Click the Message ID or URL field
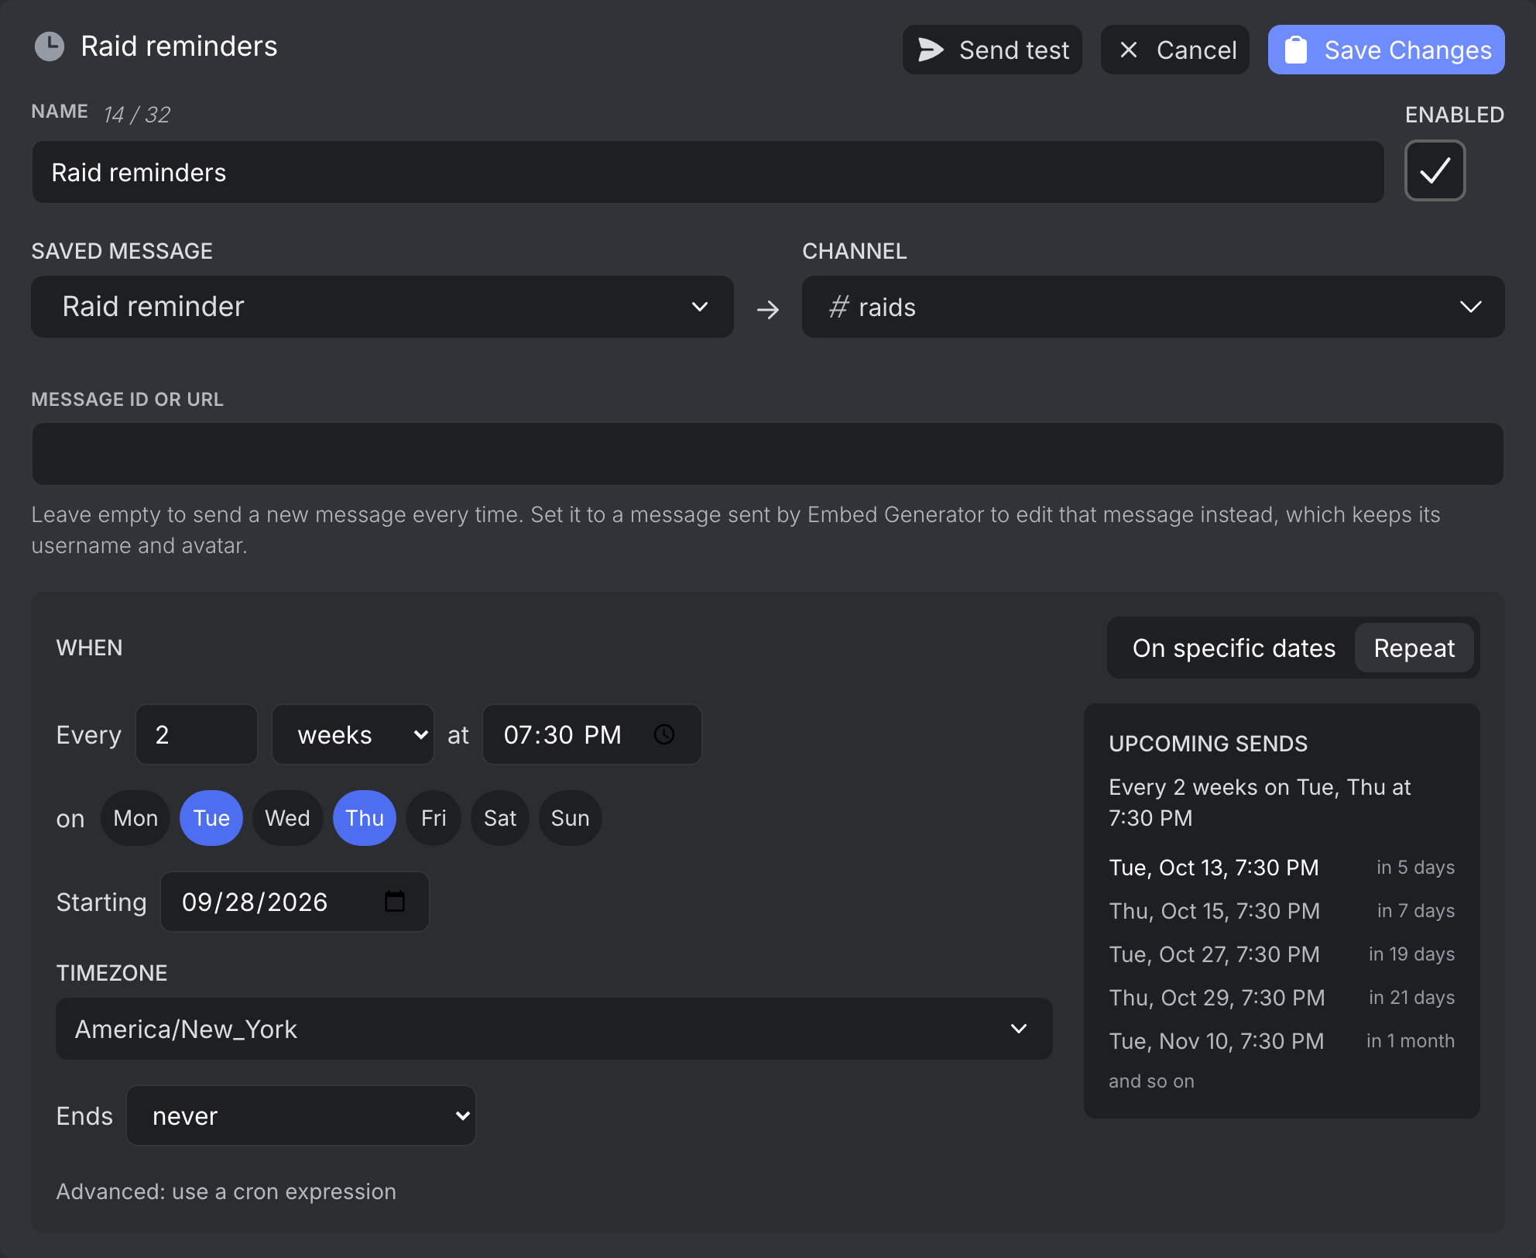1536x1258 pixels. (x=768, y=454)
